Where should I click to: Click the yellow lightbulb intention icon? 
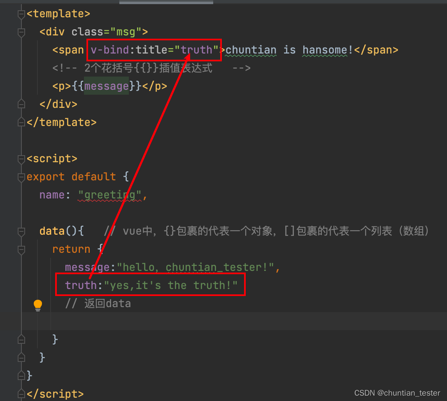[37, 305]
